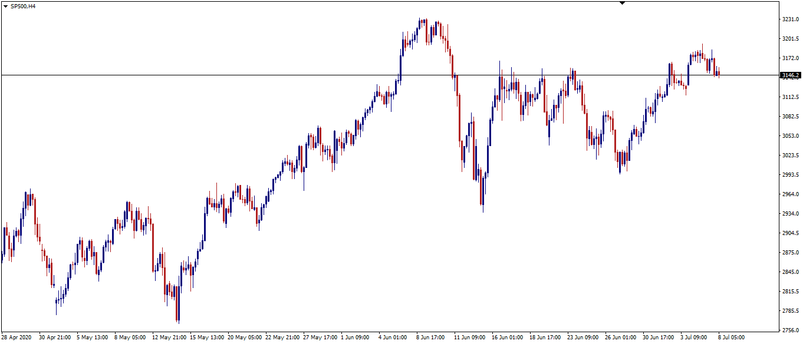Click the chart shift triangle marker at top

tap(621, 3)
